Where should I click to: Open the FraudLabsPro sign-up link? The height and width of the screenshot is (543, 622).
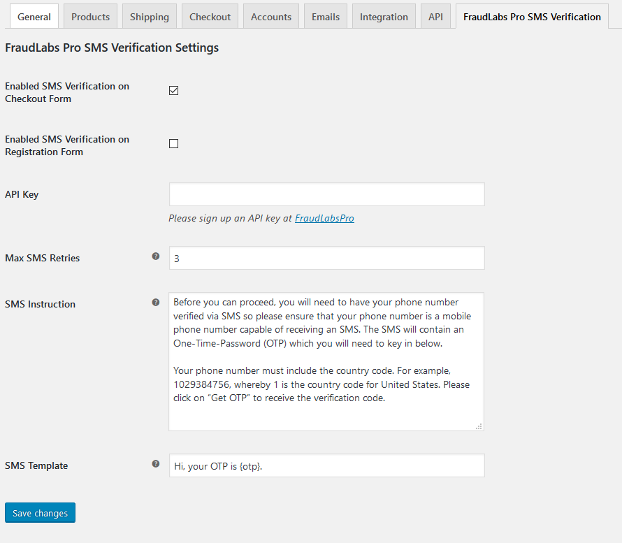tap(324, 218)
